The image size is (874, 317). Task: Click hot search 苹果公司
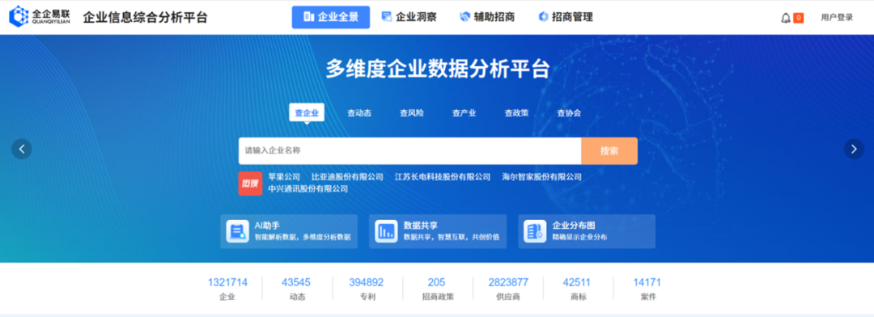click(x=284, y=176)
